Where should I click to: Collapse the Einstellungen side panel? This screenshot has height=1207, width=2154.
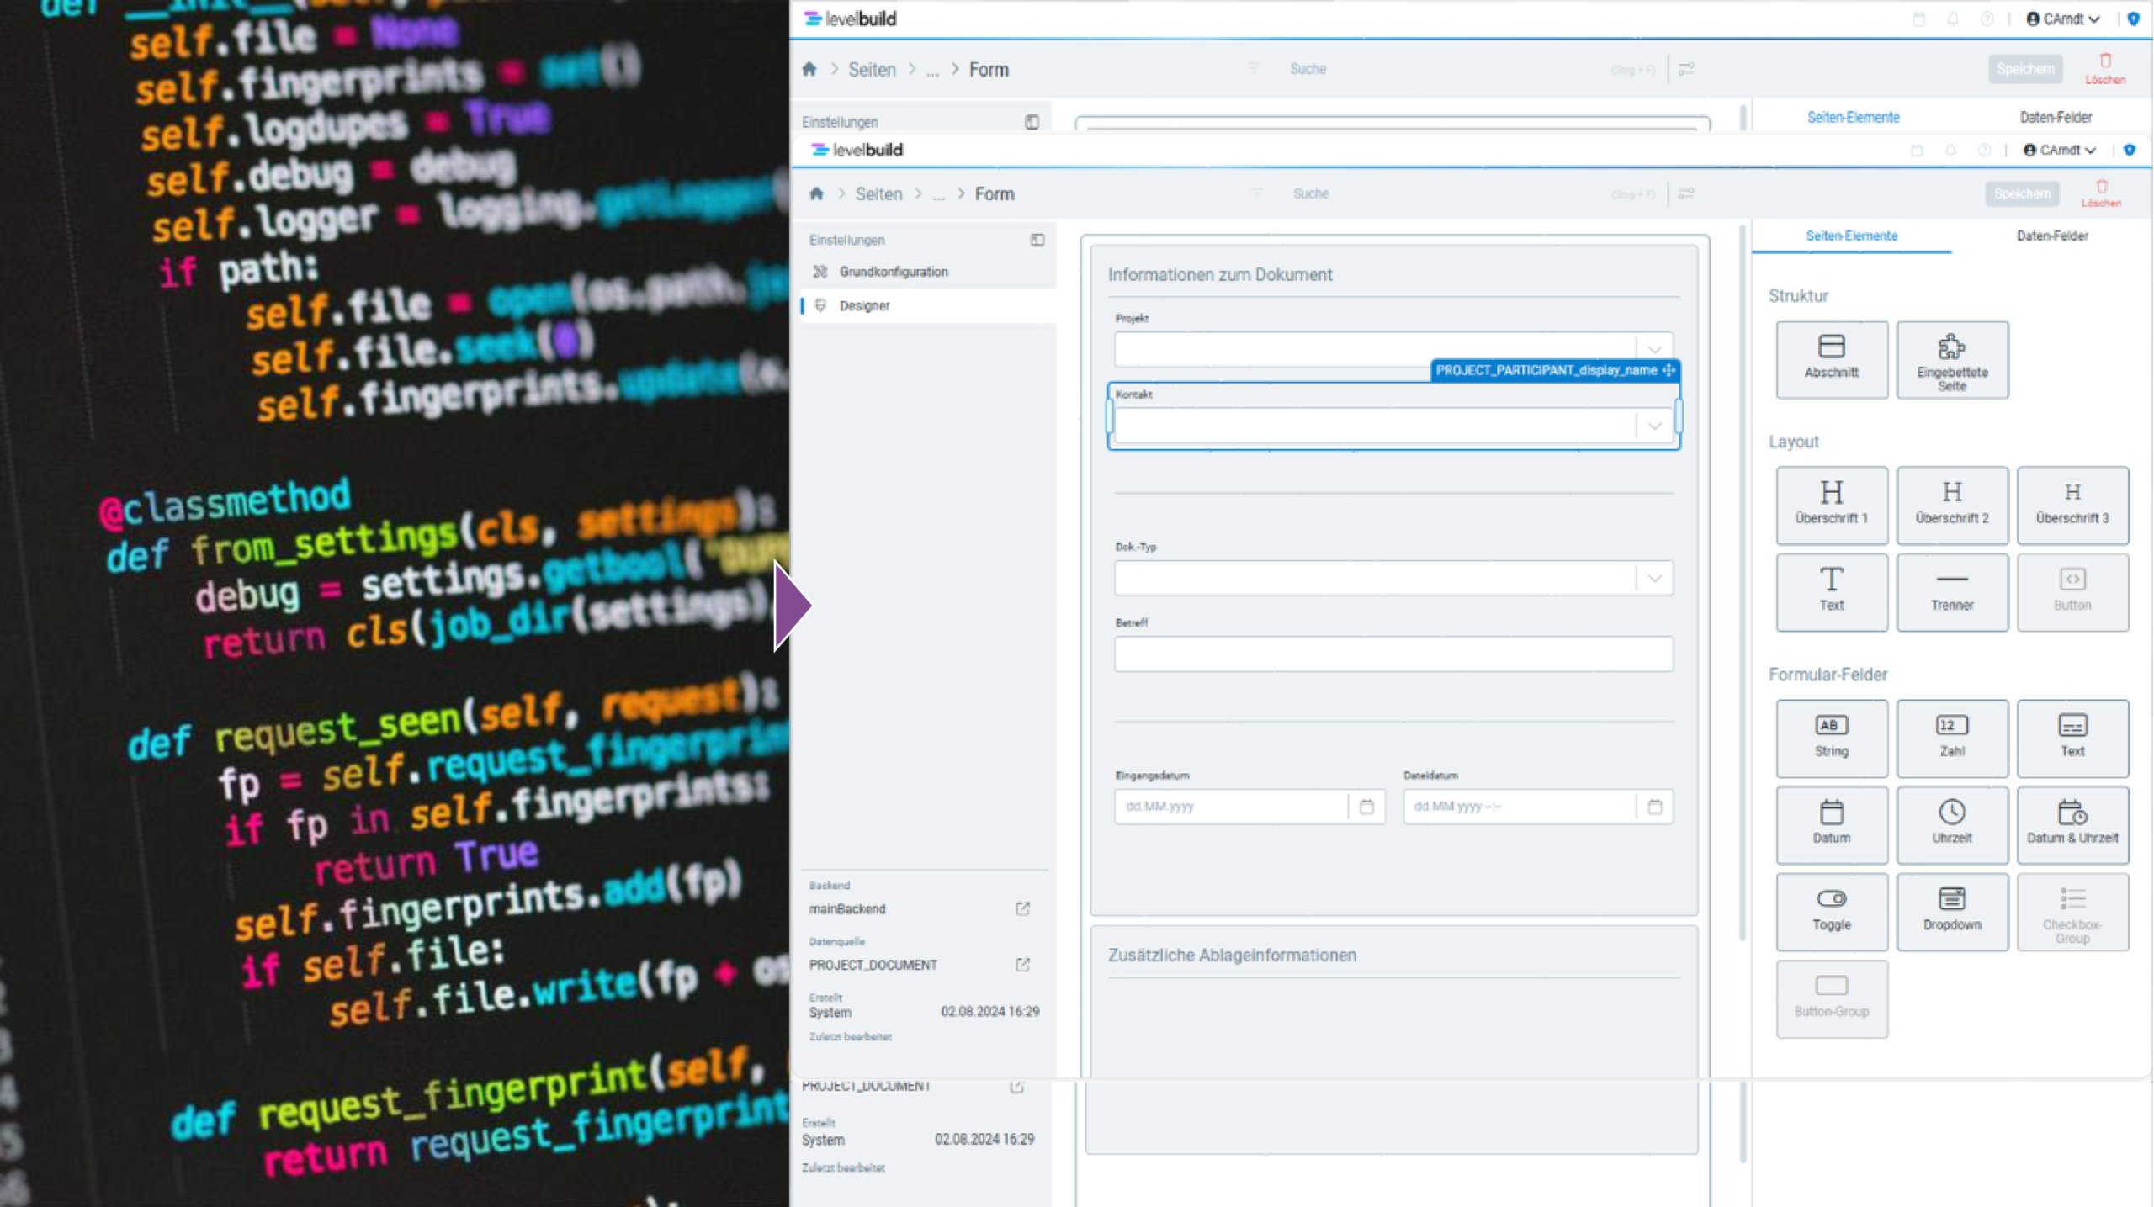tap(1037, 240)
